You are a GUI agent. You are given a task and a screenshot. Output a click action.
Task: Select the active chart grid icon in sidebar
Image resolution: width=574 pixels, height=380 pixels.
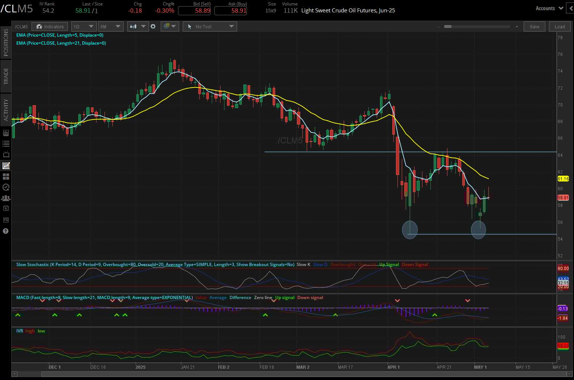pos(6,166)
